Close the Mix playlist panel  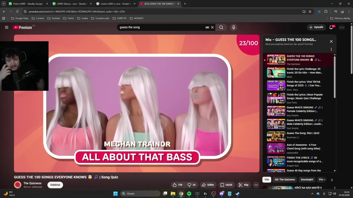(331, 42)
